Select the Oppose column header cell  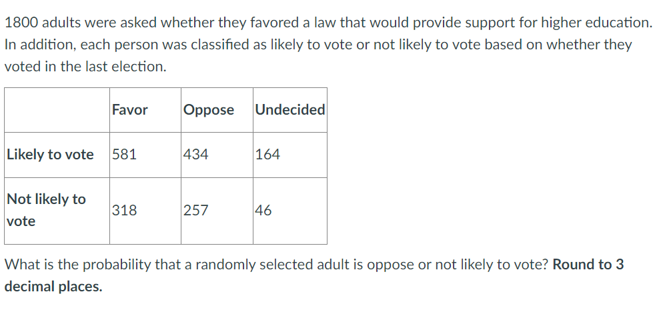(209, 110)
